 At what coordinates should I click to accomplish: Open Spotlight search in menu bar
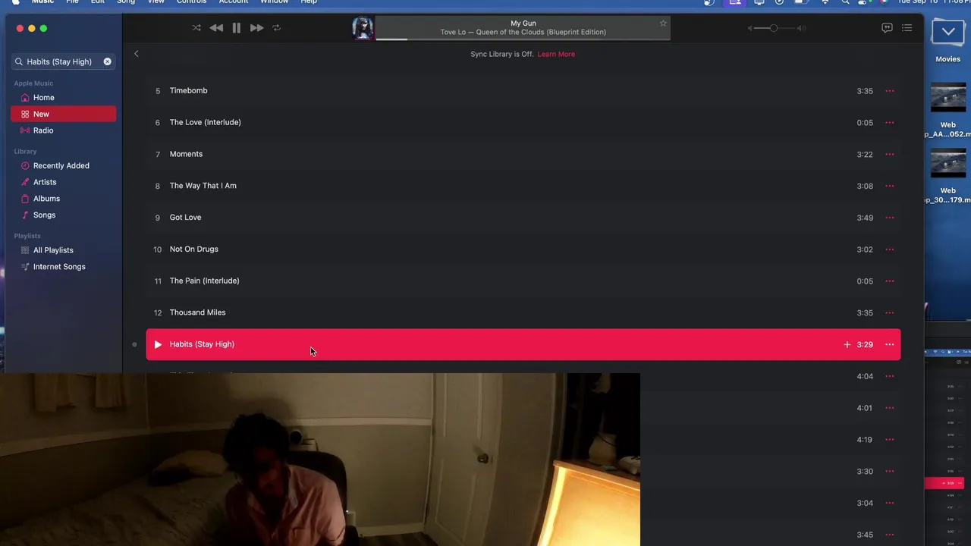846,2
